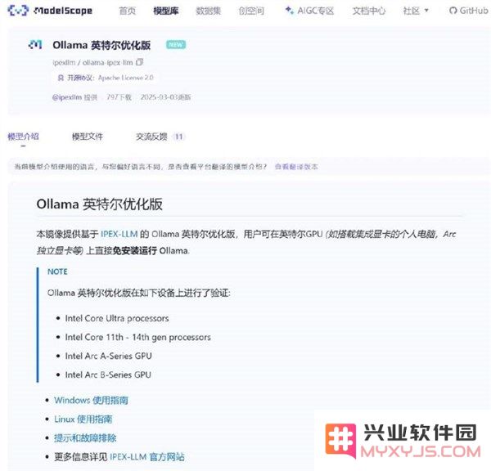Click the 查看翻译版本 link
This screenshot has width=491, height=471.
pos(296,167)
